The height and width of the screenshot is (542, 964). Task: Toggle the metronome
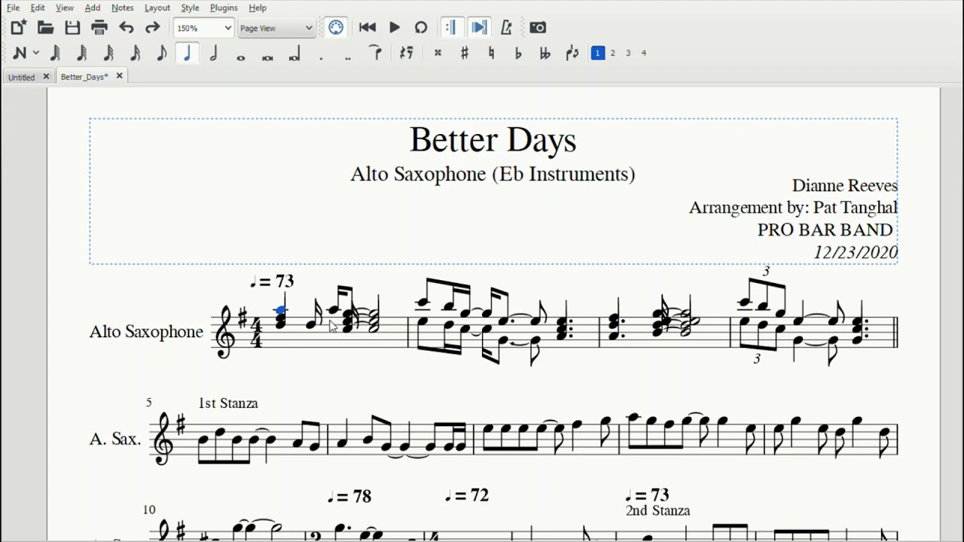(507, 28)
